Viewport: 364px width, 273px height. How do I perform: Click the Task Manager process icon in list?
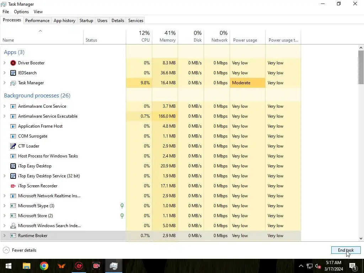coord(13,83)
